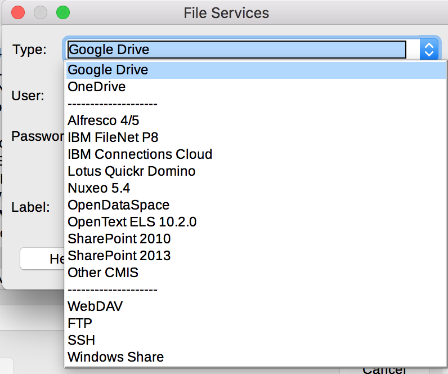Viewport: 448px width, 374px height.
Task: Select SharePoint 2010 option
Action: pyautogui.click(x=256, y=239)
